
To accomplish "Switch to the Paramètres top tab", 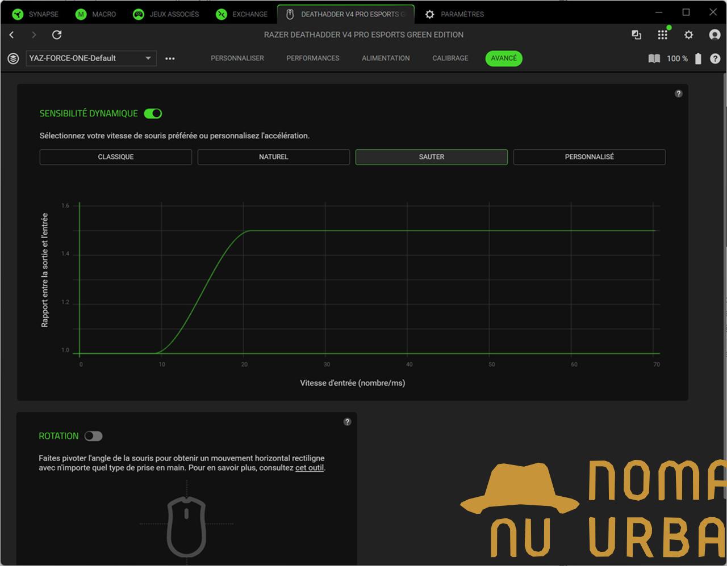I will coord(455,14).
